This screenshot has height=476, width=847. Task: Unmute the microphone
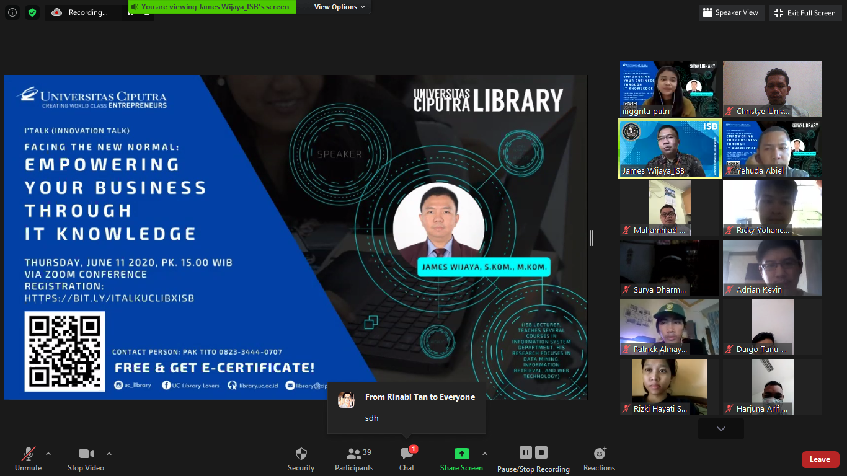click(28, 459)
